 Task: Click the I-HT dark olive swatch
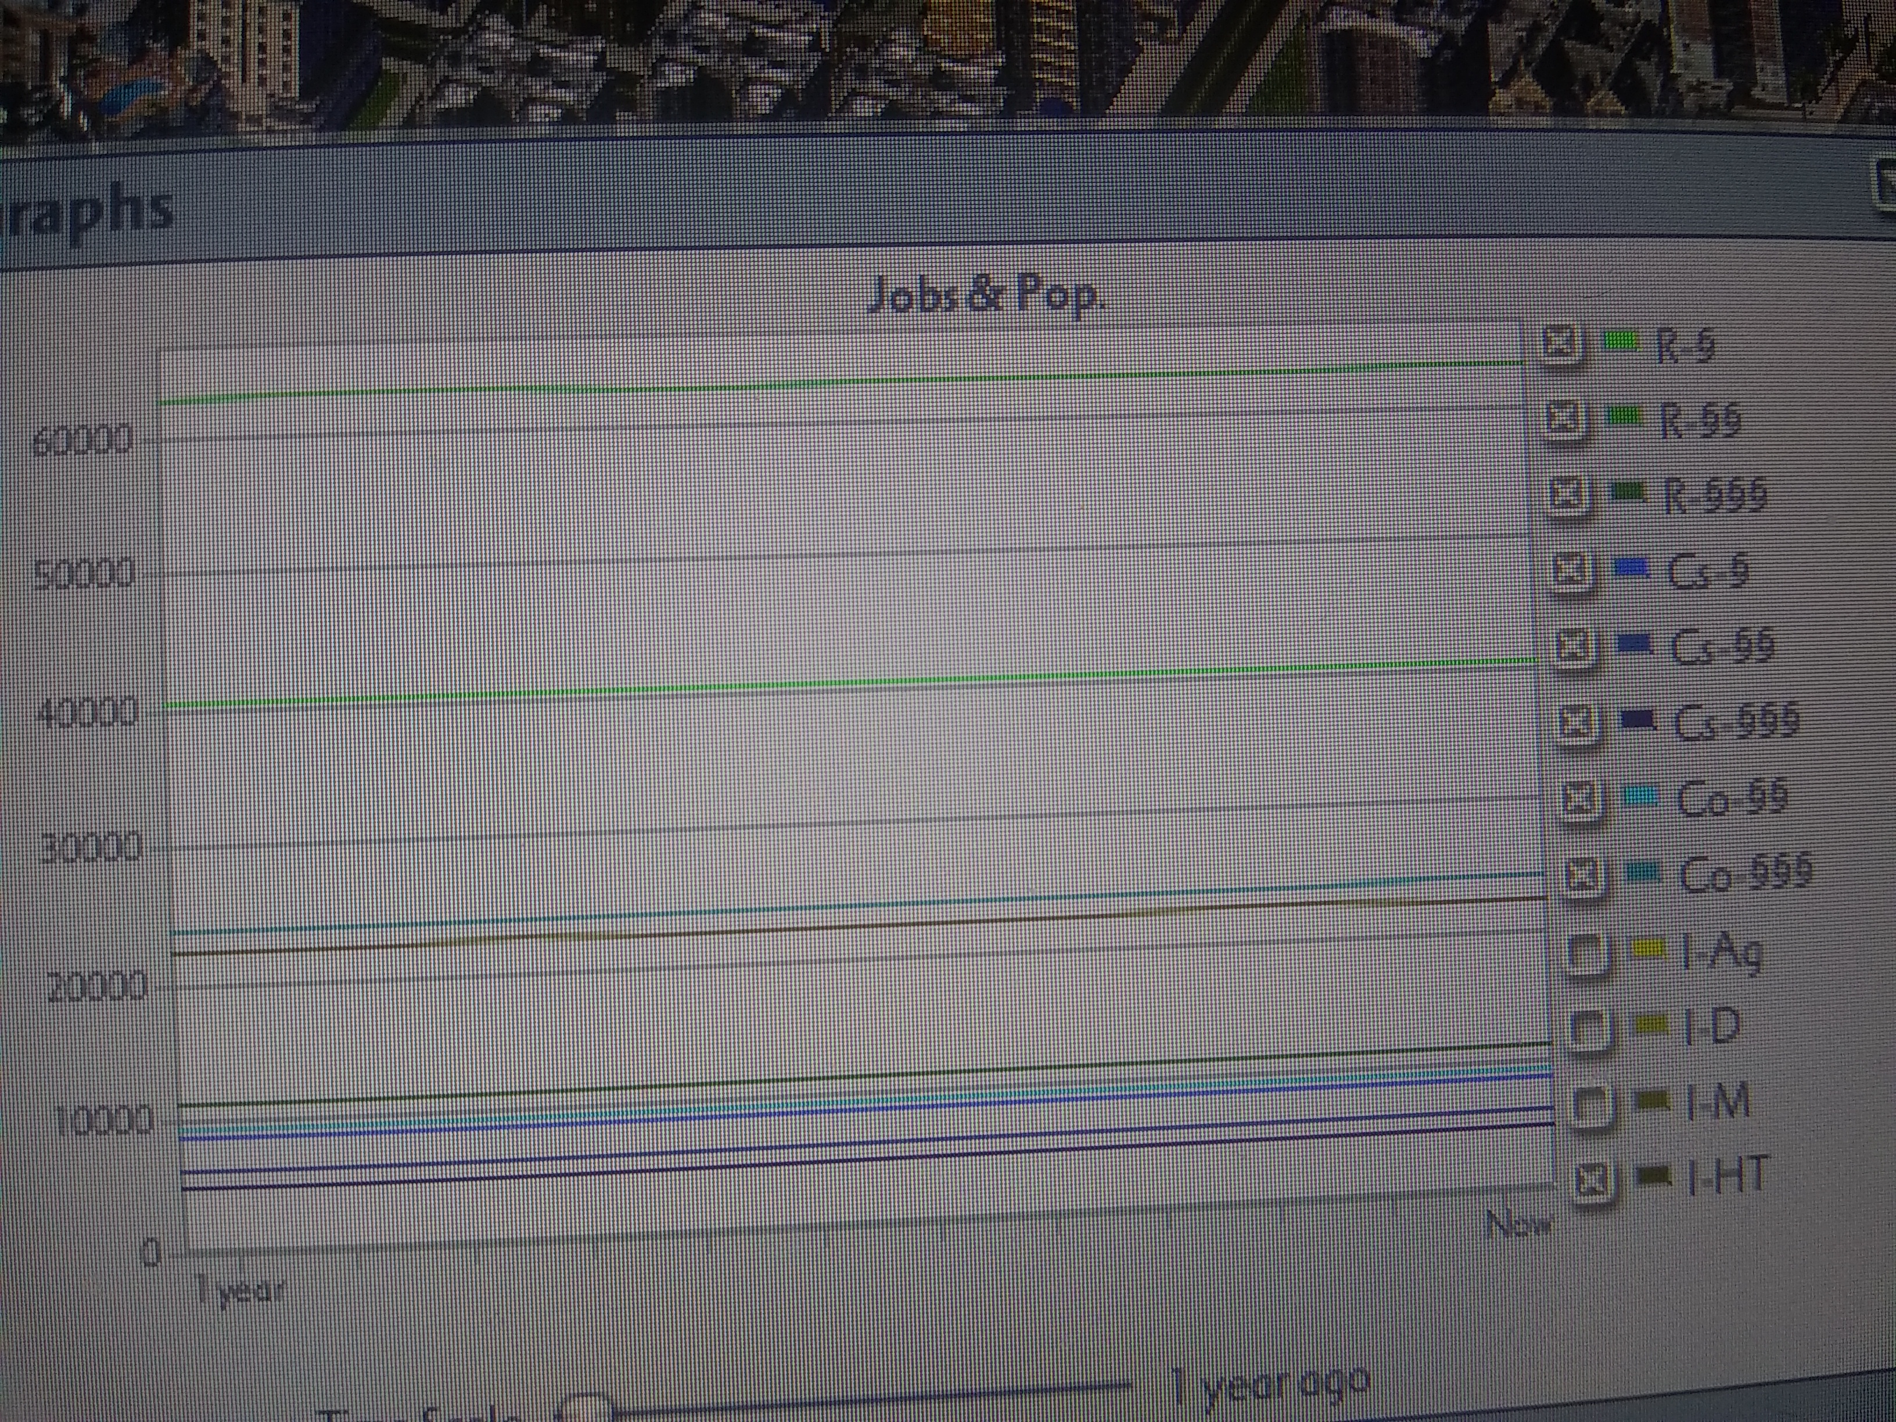1653,1177
